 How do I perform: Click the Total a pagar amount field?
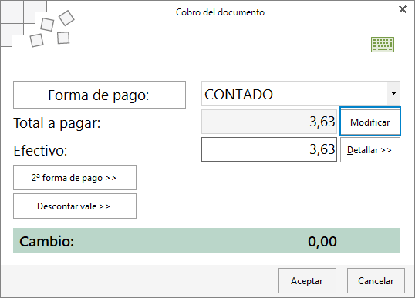[x=269, y=122]
